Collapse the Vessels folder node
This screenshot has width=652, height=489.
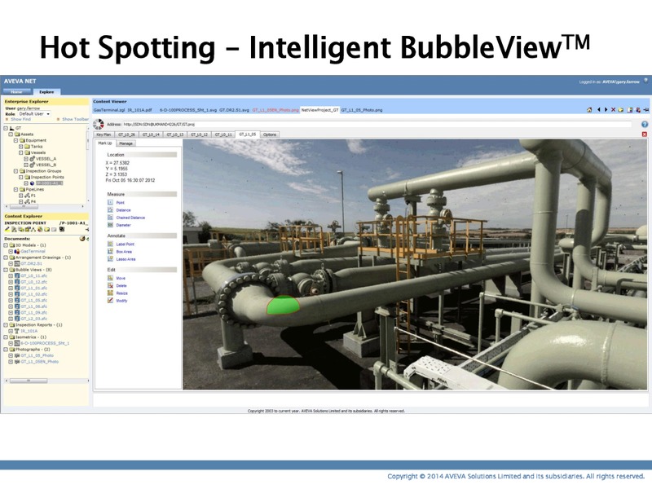coord(21,152)
